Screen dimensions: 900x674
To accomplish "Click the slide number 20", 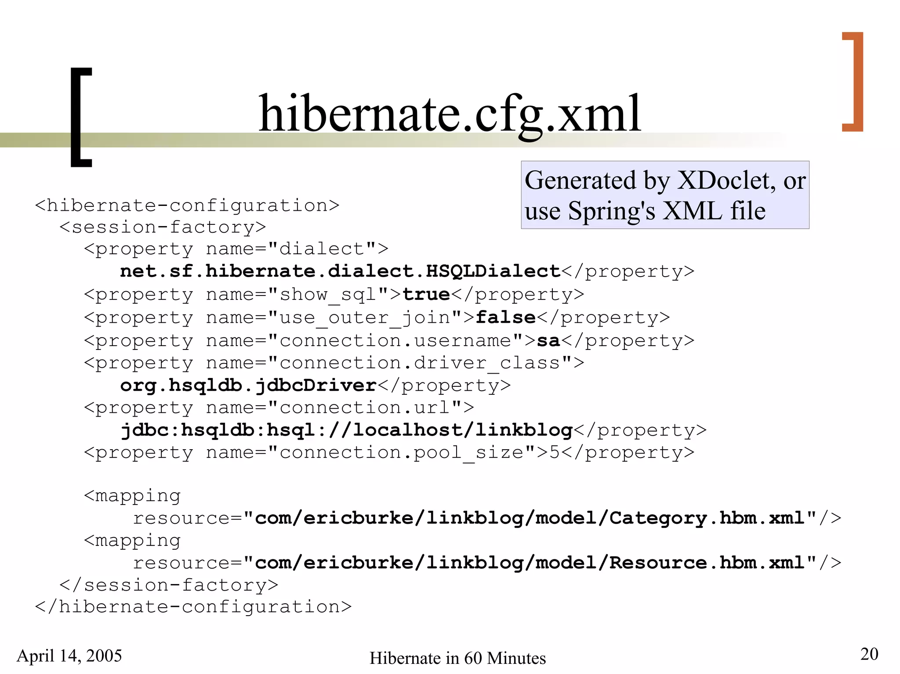I will coord(869,654).
